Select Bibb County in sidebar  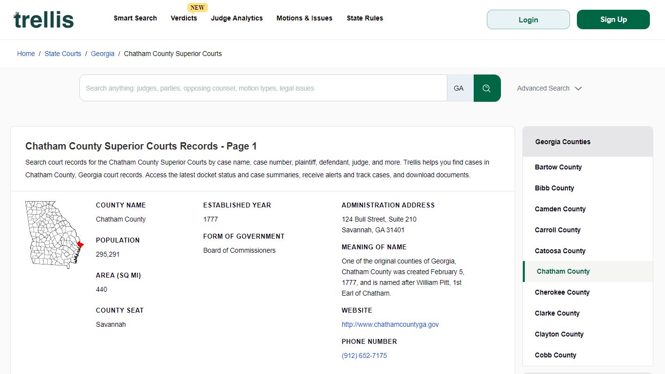[x=588, y=188]
